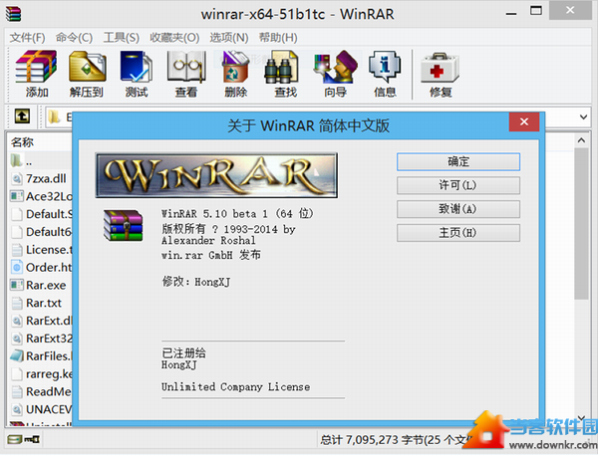Click the 许可(L) license button
598x455 pixels.
(458, 185)
